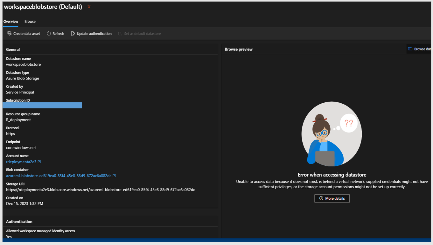Screen dimensions: 433x245
Task: Click the info icon on More details
Action: click(321, 198)
